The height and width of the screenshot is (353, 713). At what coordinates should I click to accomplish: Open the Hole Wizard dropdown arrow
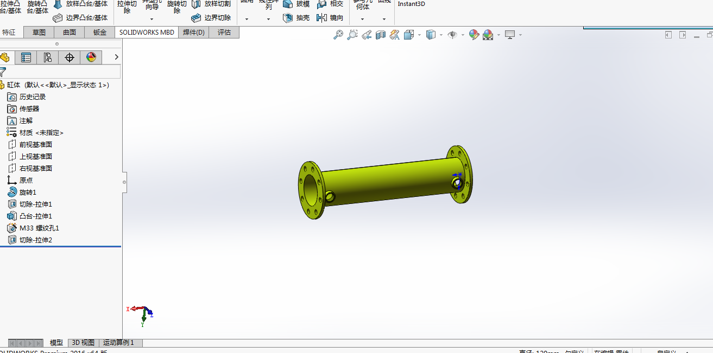pyautogui.click(x=152, y=19)
